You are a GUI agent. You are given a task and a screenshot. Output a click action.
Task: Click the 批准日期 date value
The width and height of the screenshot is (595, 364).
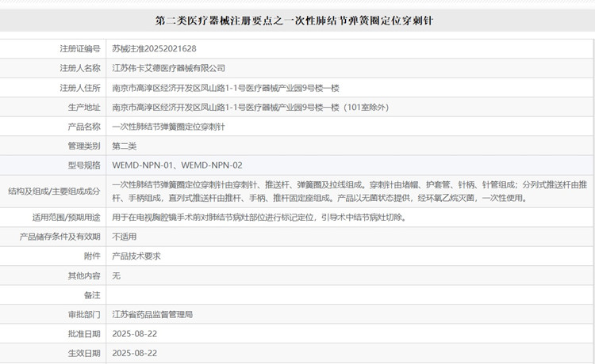(x=134, y=333)
